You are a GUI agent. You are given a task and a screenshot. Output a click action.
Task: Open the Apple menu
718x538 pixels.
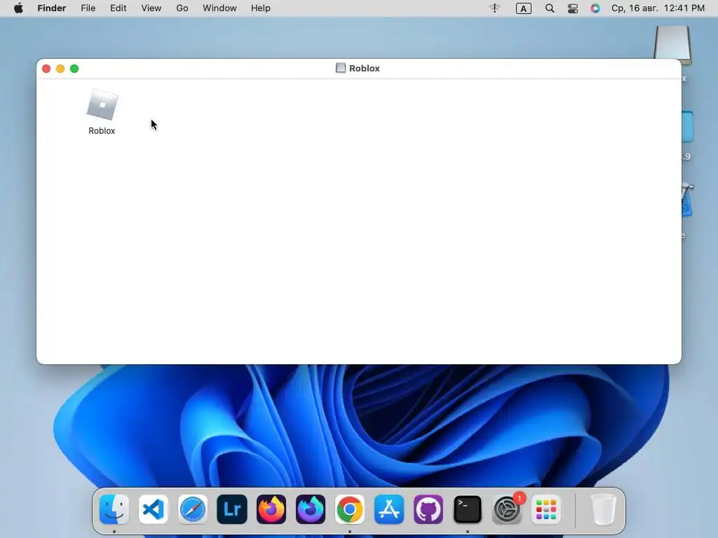(x=18, y=8)
